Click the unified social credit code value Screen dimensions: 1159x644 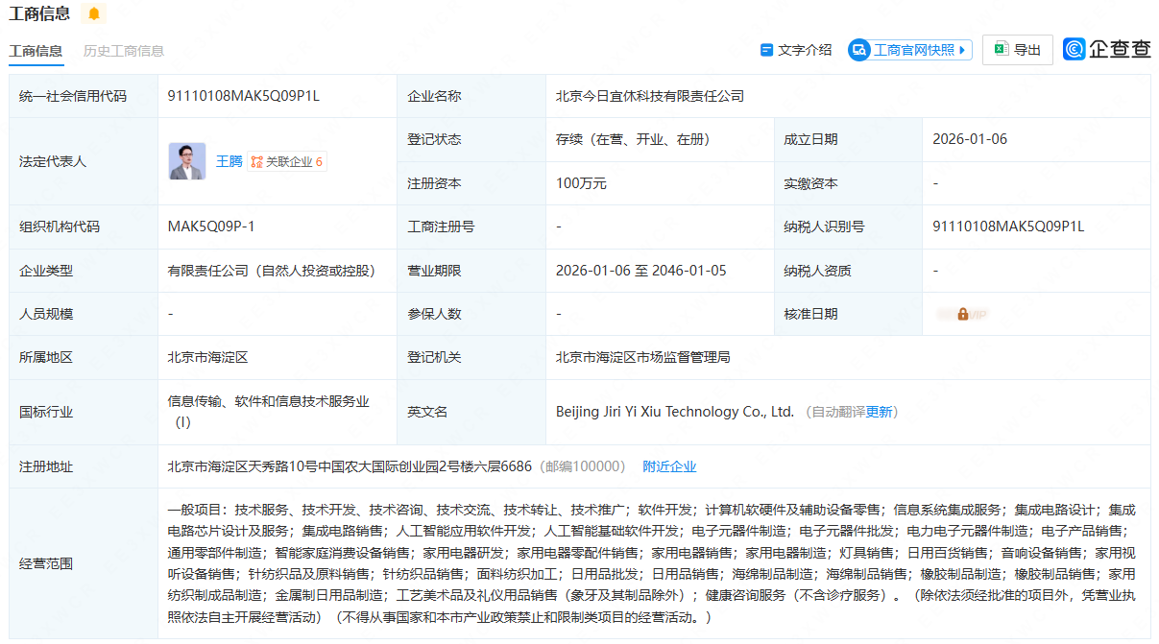[243, 96]
